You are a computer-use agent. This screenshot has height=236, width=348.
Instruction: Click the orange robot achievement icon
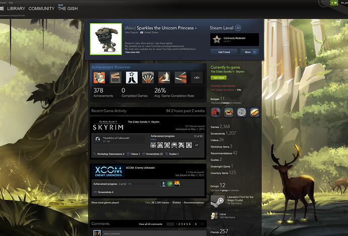99,77
